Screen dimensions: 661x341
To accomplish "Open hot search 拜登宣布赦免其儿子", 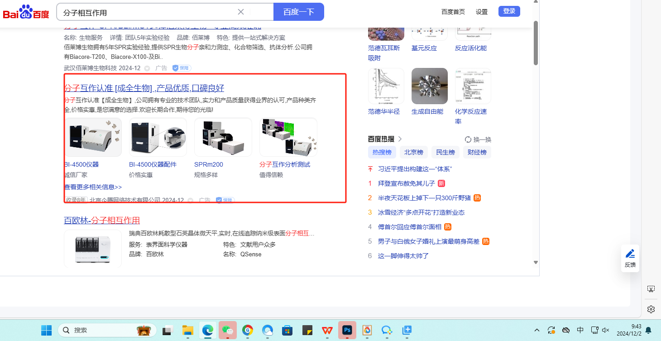I will coord(407,183).
